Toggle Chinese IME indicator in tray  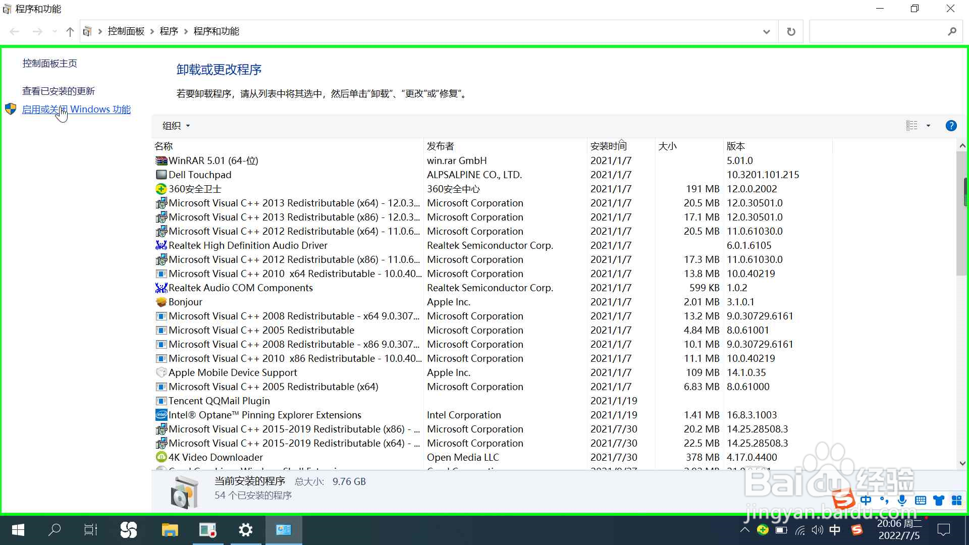click(x=835, y=530)
